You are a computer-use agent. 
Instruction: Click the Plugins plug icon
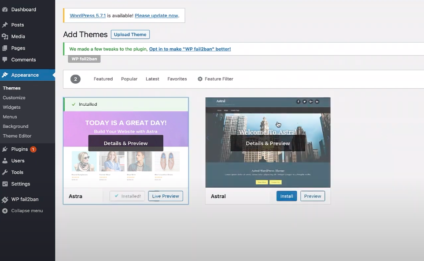tap(5, 149)
